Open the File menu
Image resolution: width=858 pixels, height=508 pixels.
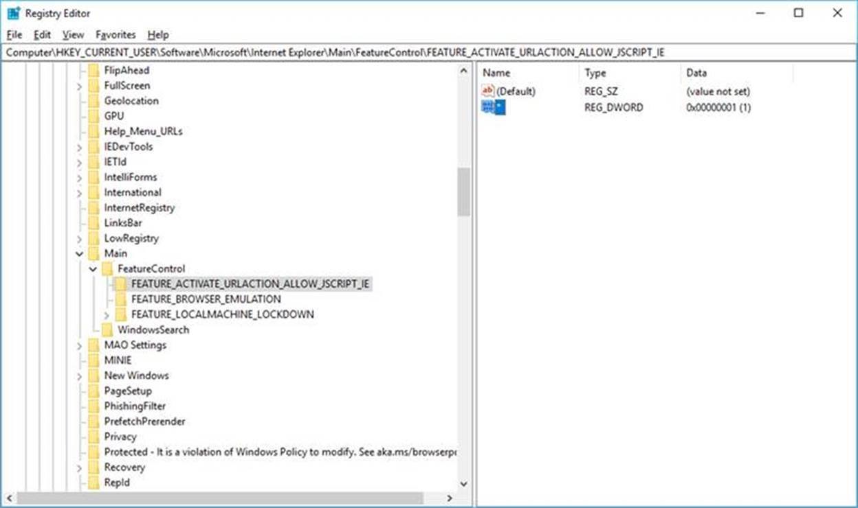click(x=14, y=34)
